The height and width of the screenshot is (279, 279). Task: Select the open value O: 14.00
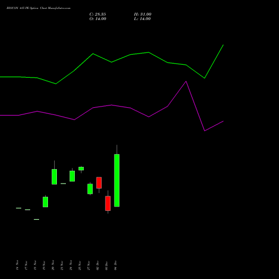(98, 19)
